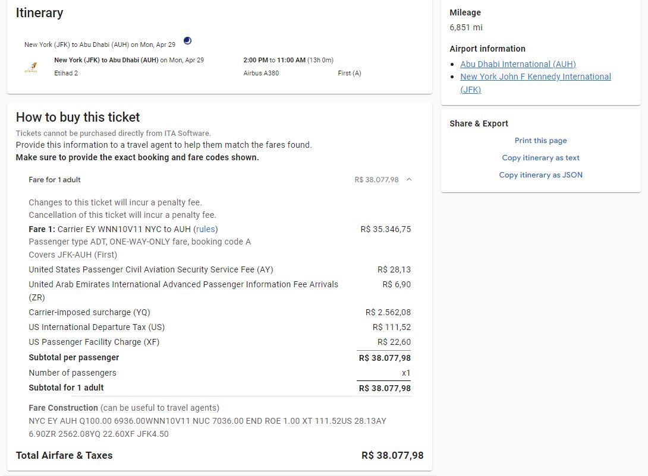
Task: Click Copy itinerary as JSON
Action: coord(540,175)
